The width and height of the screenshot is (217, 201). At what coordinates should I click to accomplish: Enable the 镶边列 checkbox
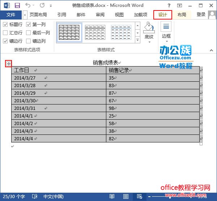pos(28,41)
